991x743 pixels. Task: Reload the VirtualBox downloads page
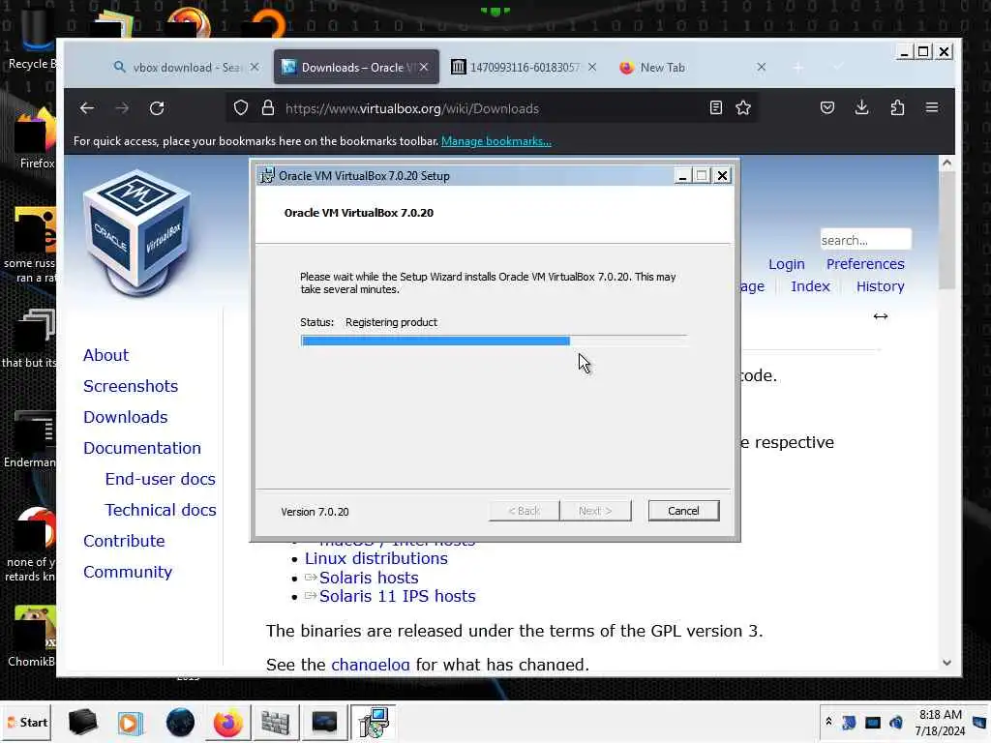point(157,108)
